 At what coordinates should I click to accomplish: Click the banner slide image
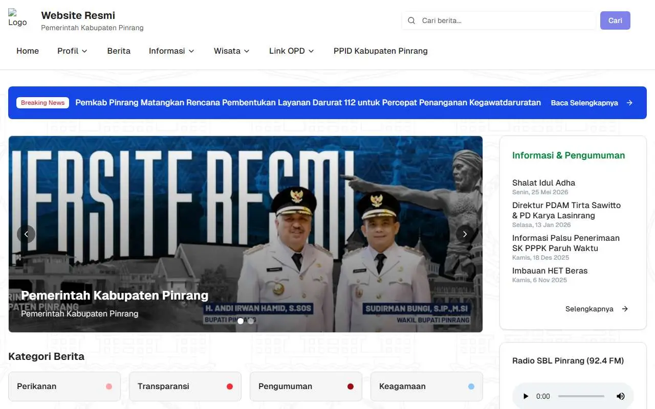246,234
